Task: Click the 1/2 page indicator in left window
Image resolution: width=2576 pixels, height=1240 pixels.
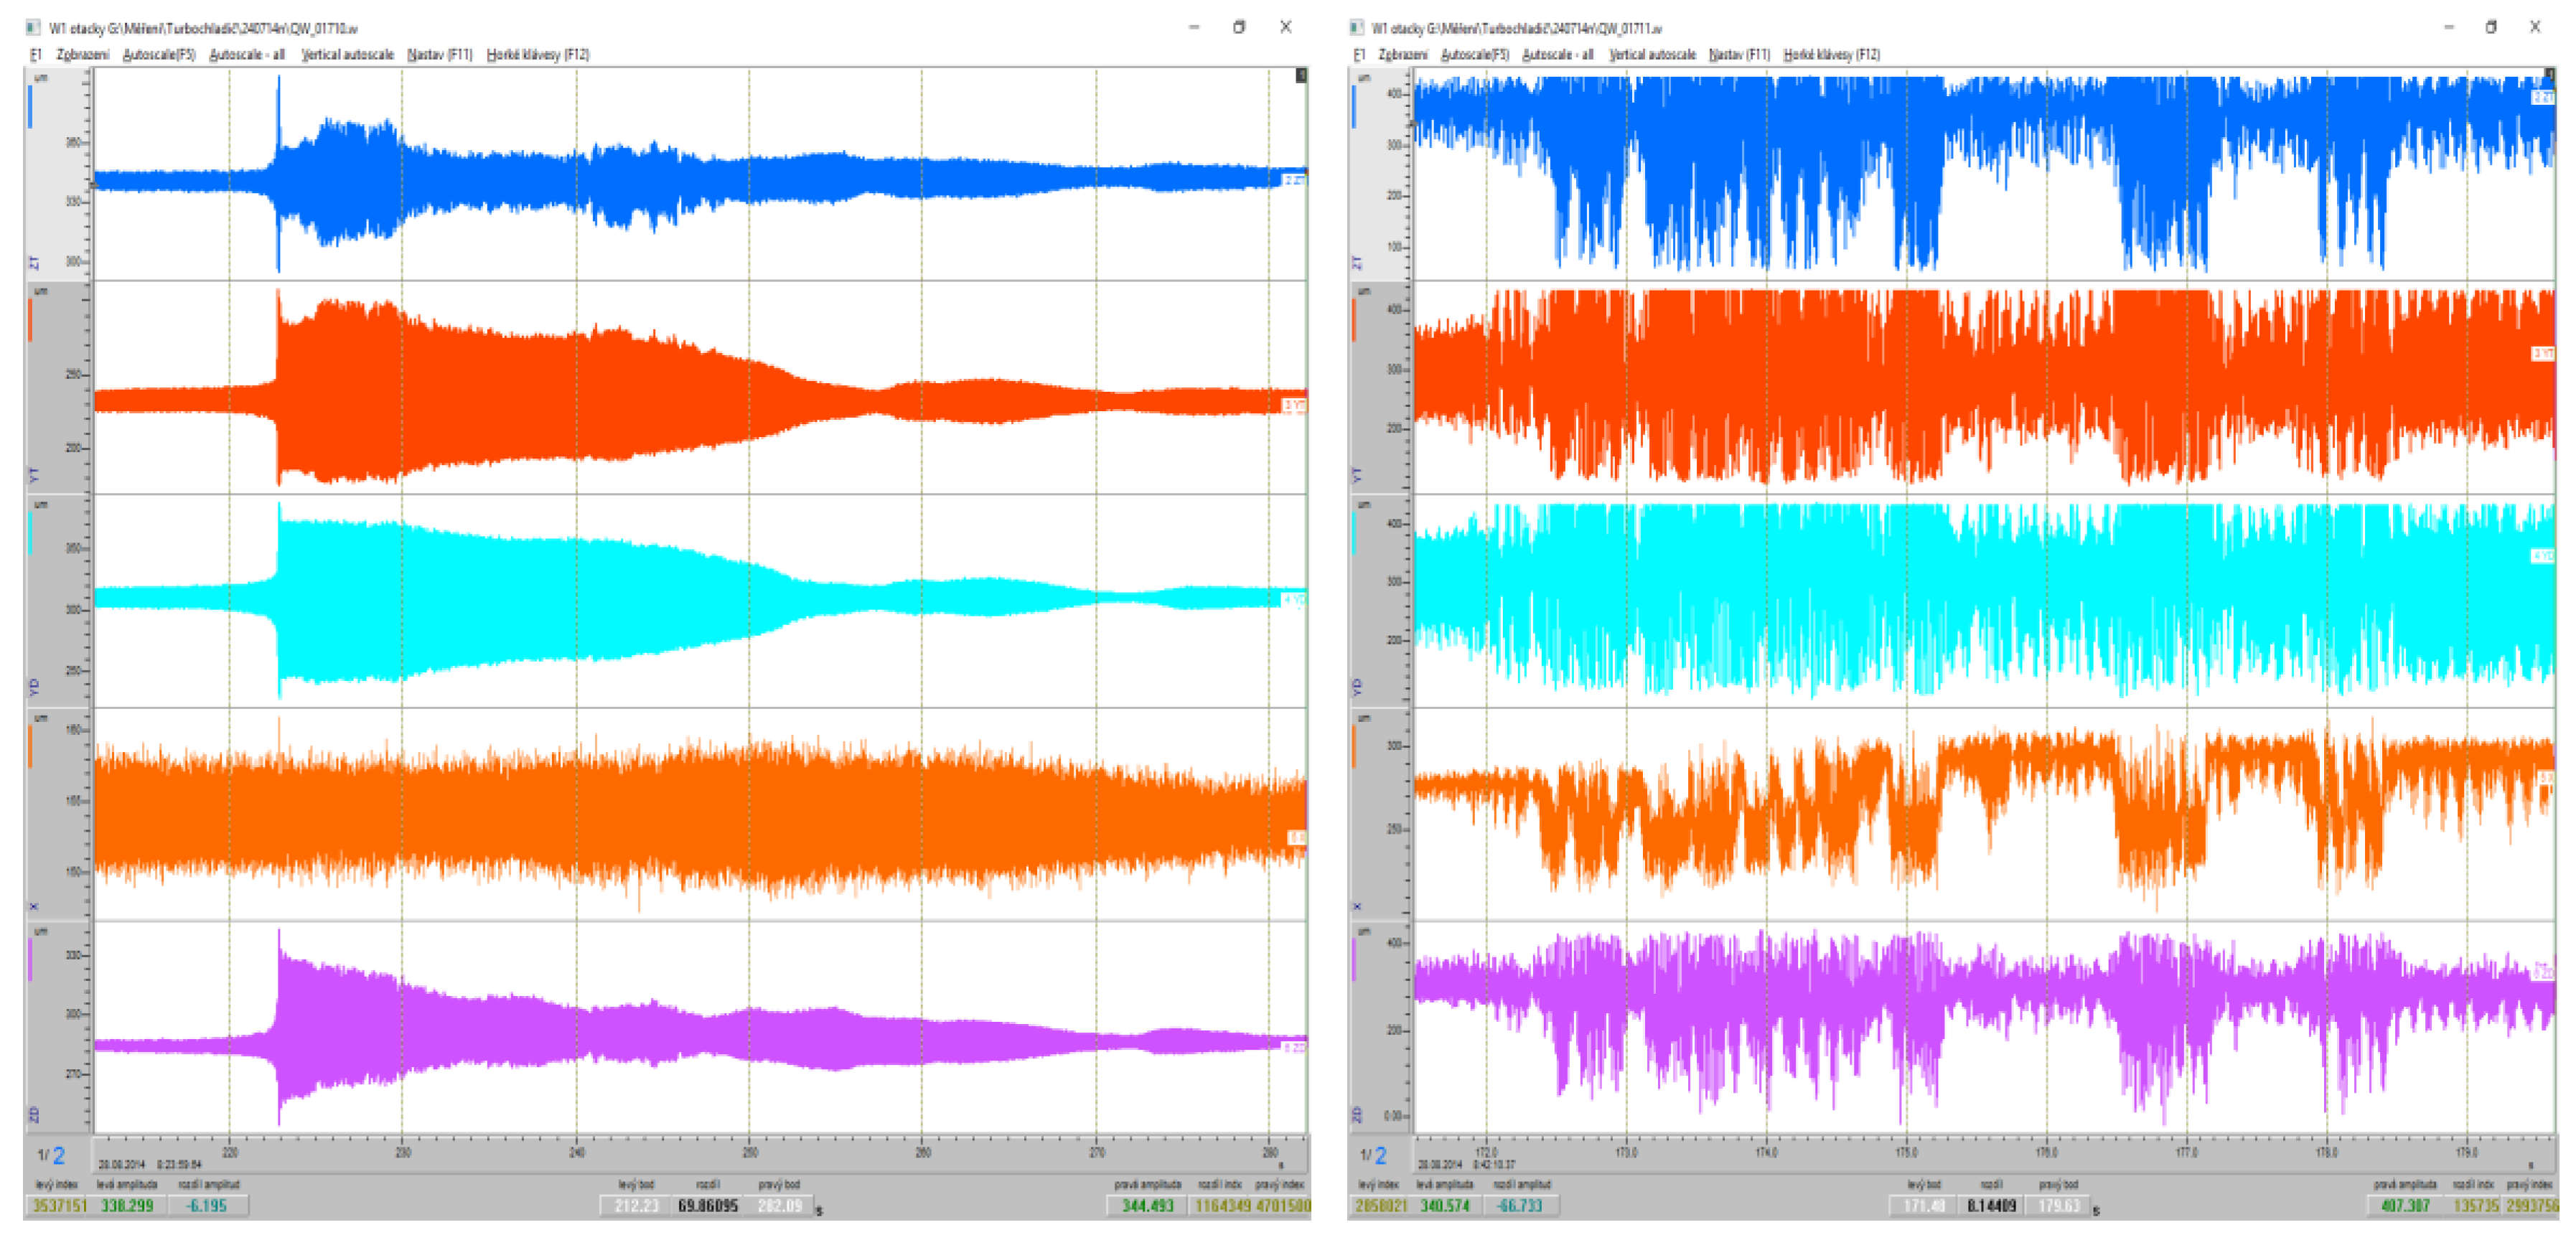Action: [51, 1156]
